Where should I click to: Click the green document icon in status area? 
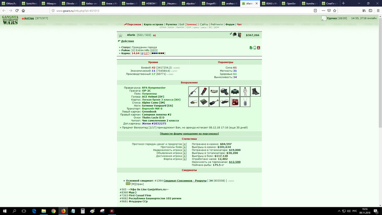pyautogui.click(x=251, y=48)
